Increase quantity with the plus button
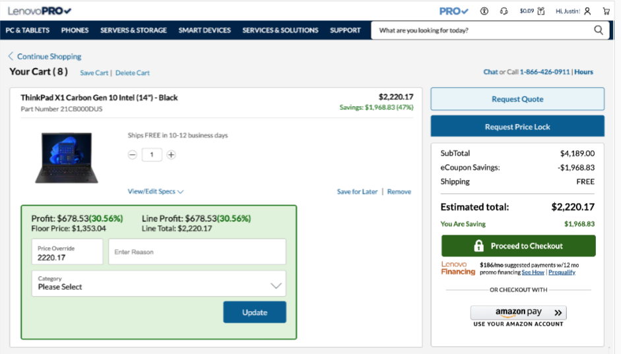Screen dimensions: 621x354 point(171,155)
